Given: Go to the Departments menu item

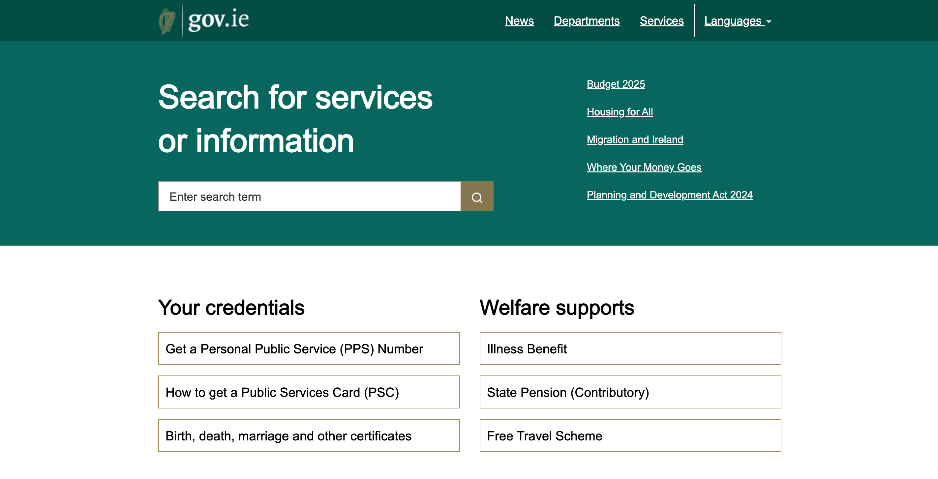Looking at the screenshot, I should (586, 21).
